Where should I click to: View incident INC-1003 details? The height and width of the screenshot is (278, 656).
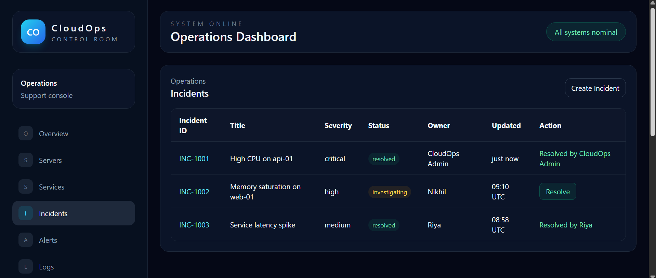(194, 225)
